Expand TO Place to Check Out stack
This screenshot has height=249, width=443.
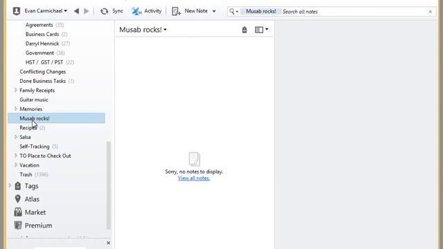pyautogui.click(x=16, y=155)
